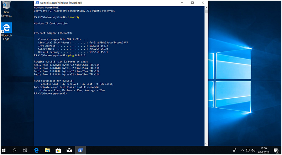This screenshot has width=282, height=155.
Task: Click the 'ping 8.8.8.8' command text
Action: 77,56
